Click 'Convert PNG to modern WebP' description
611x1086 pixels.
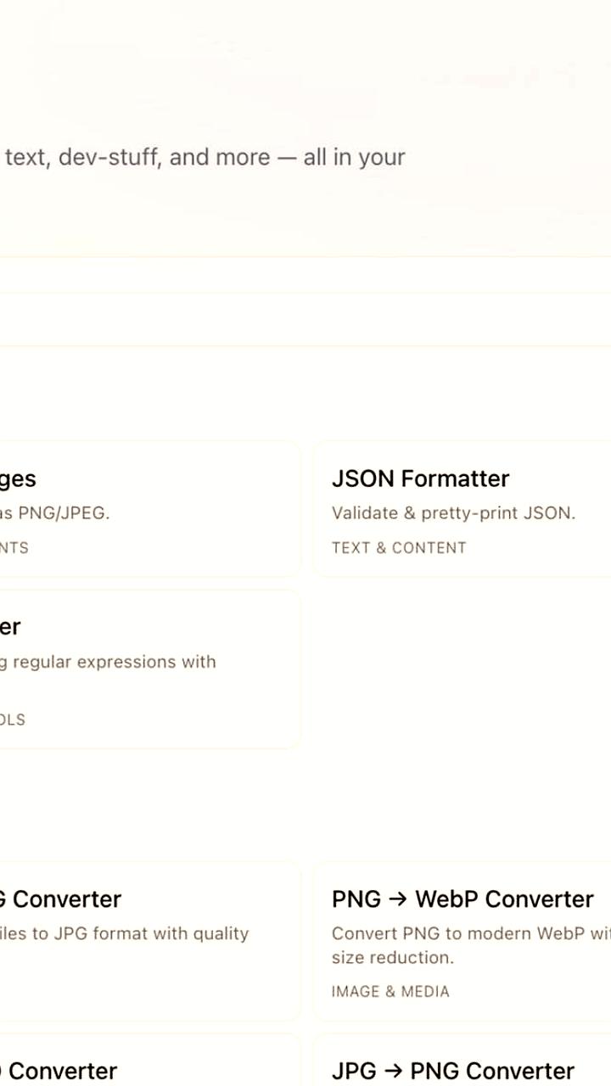(x=471, y=933)
